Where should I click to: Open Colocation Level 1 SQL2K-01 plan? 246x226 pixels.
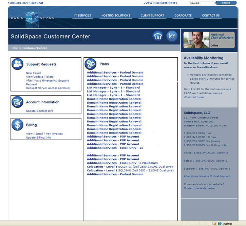coord(130,167)
